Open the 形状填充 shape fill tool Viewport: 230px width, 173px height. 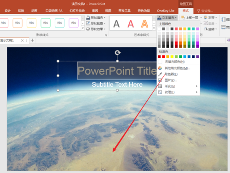[x=96, y=17]
